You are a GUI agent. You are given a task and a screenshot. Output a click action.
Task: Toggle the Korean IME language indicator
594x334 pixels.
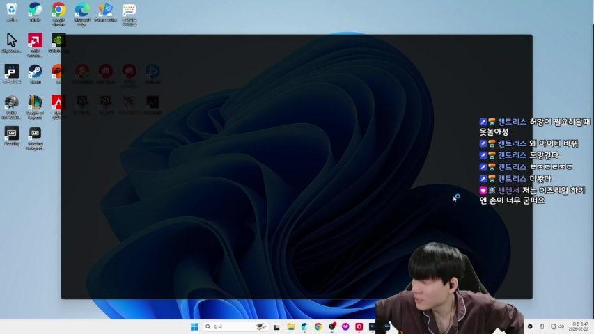(x=542, y=326)
